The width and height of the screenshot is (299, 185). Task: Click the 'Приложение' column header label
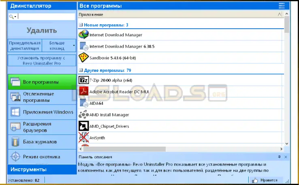[91, 15]
